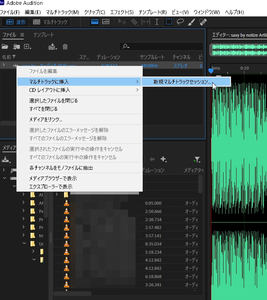Choose 各チャンネルをモノファイルに抽出
The width and height of the screenshot is (267, 300).
[x=79, y=168]
